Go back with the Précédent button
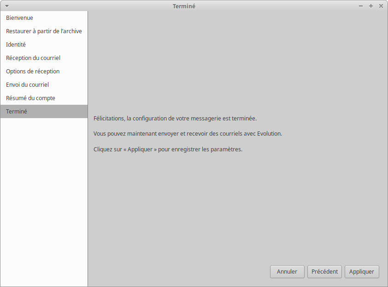 coord(324,272)
